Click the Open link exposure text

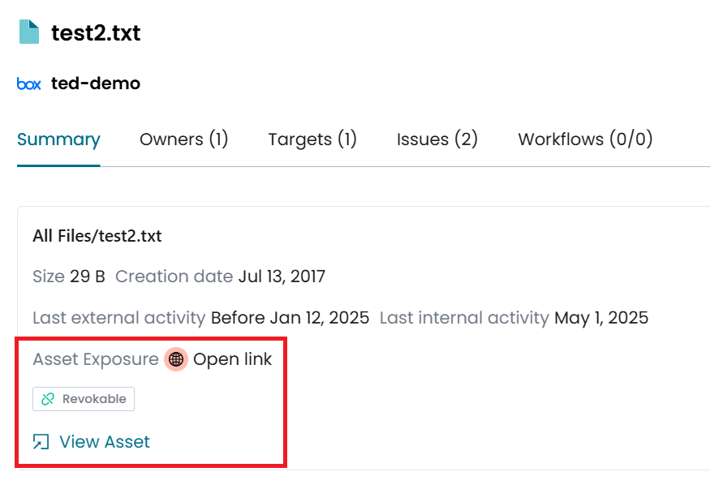pyautogui.click(x=233, y=359)
